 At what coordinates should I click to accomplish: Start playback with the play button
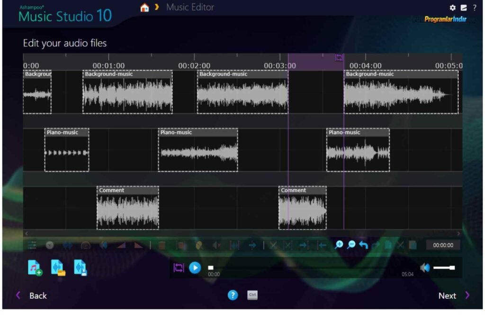(195, 268)
